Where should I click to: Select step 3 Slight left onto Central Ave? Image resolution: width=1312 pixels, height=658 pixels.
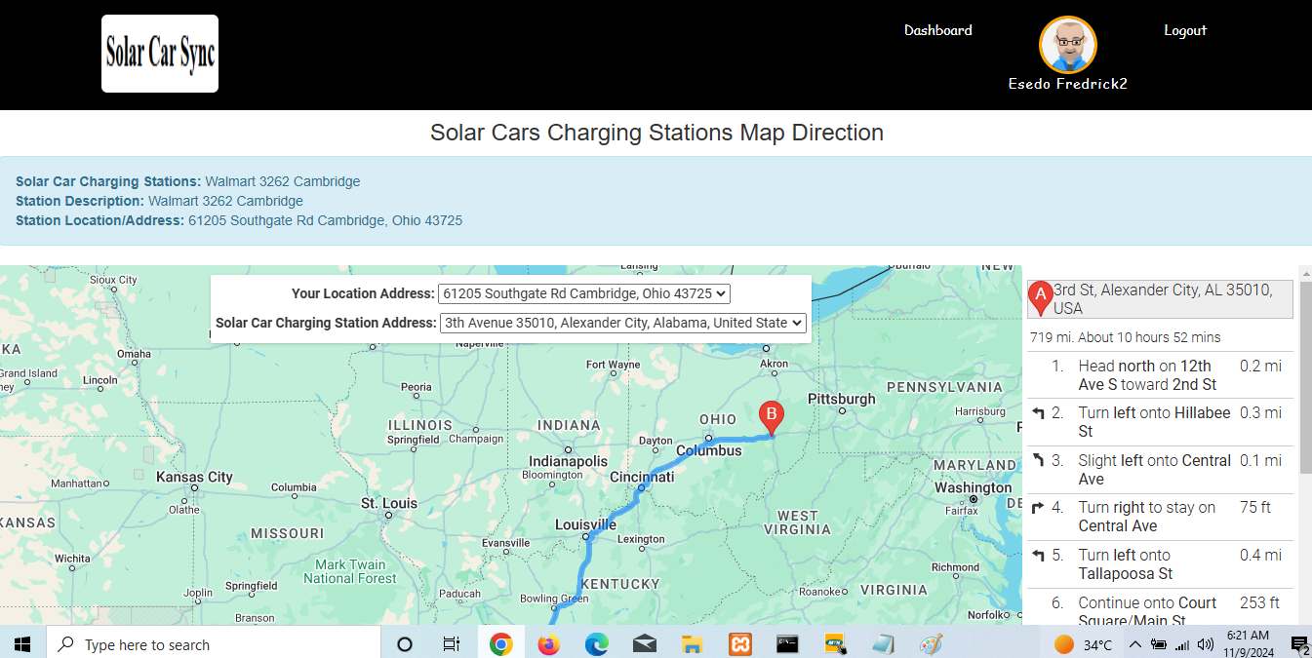(1160, 470)
